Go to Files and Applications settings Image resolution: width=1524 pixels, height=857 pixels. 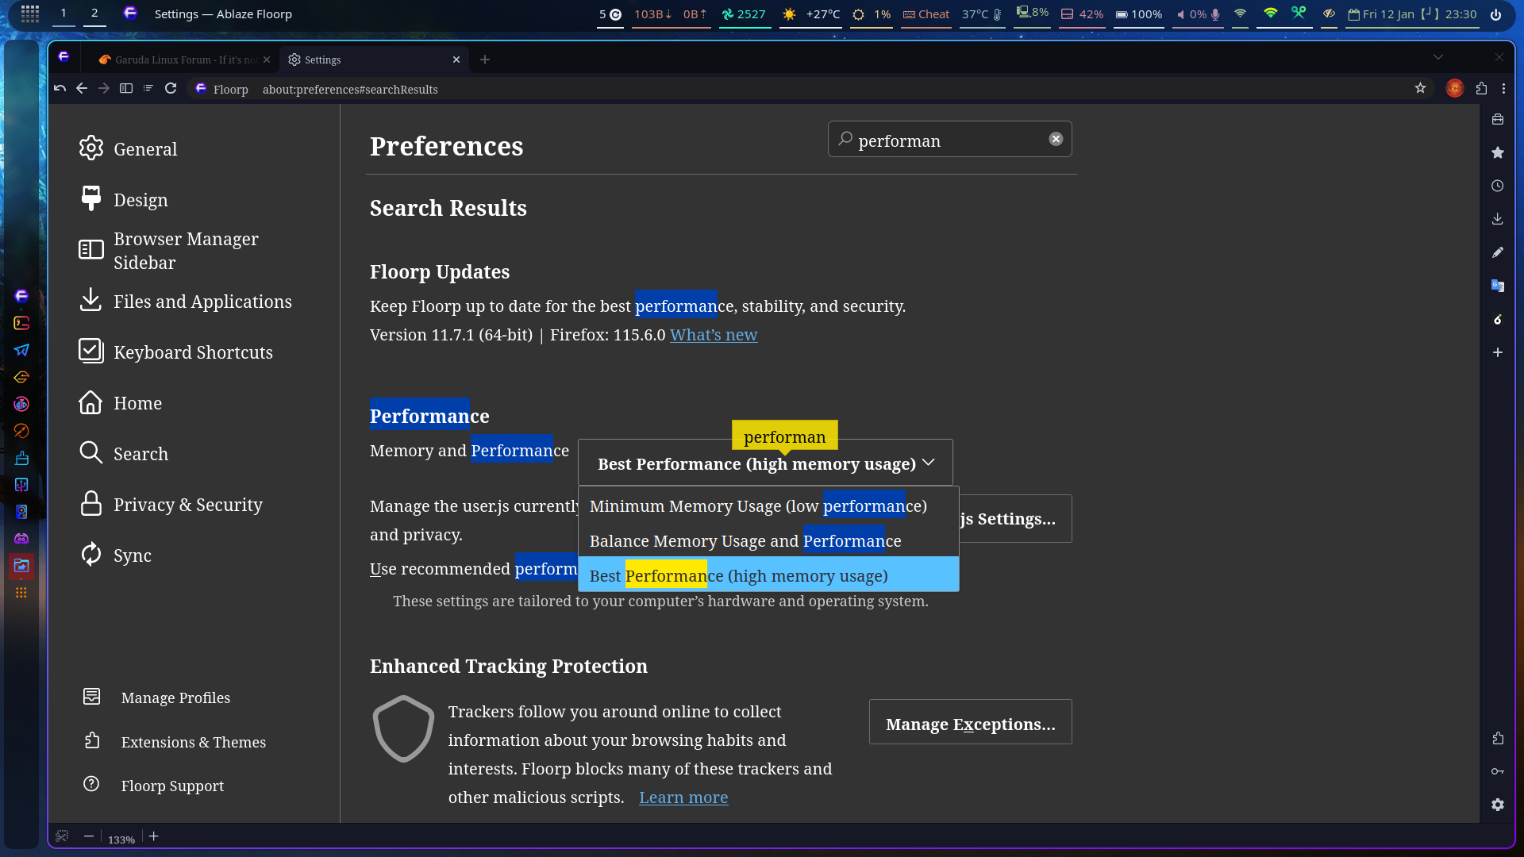186,301
